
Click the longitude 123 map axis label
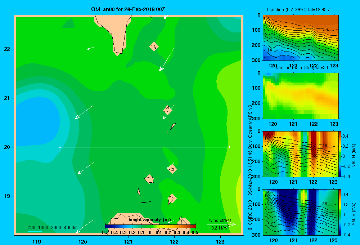point(220,241)
